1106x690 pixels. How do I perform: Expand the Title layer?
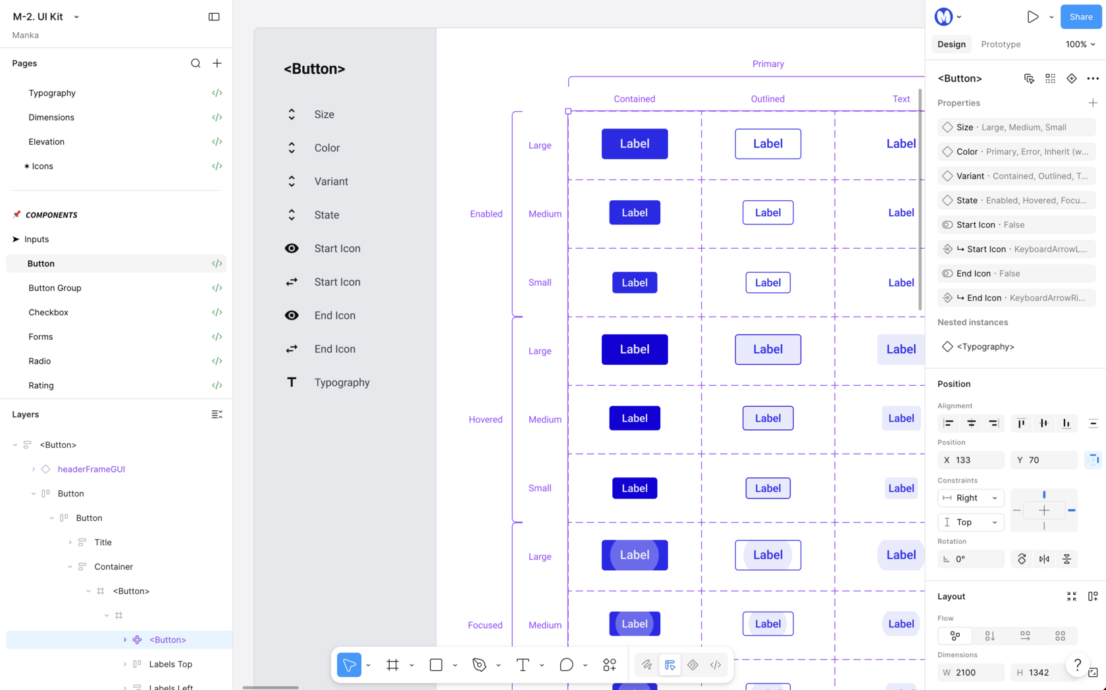coord(70,543)
